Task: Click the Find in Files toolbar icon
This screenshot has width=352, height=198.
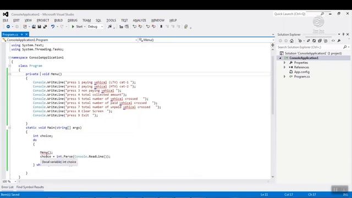Action: tap(109, 27)
